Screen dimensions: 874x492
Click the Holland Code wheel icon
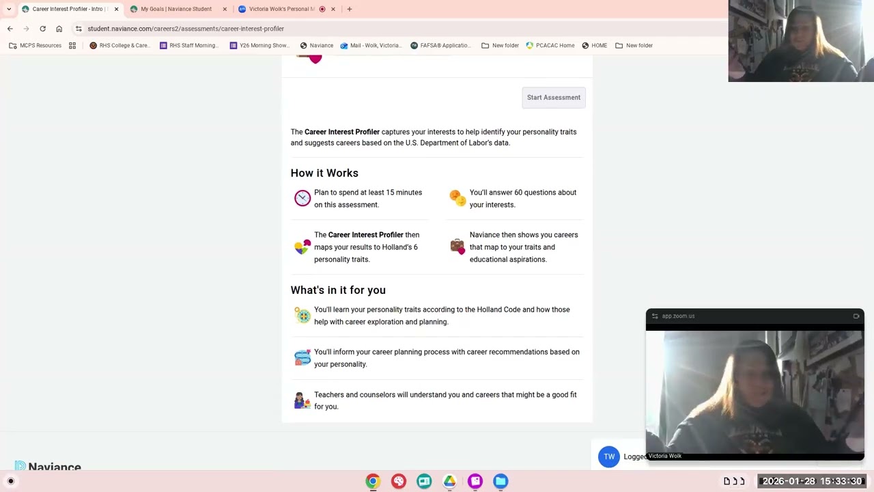tap(302, 315)
